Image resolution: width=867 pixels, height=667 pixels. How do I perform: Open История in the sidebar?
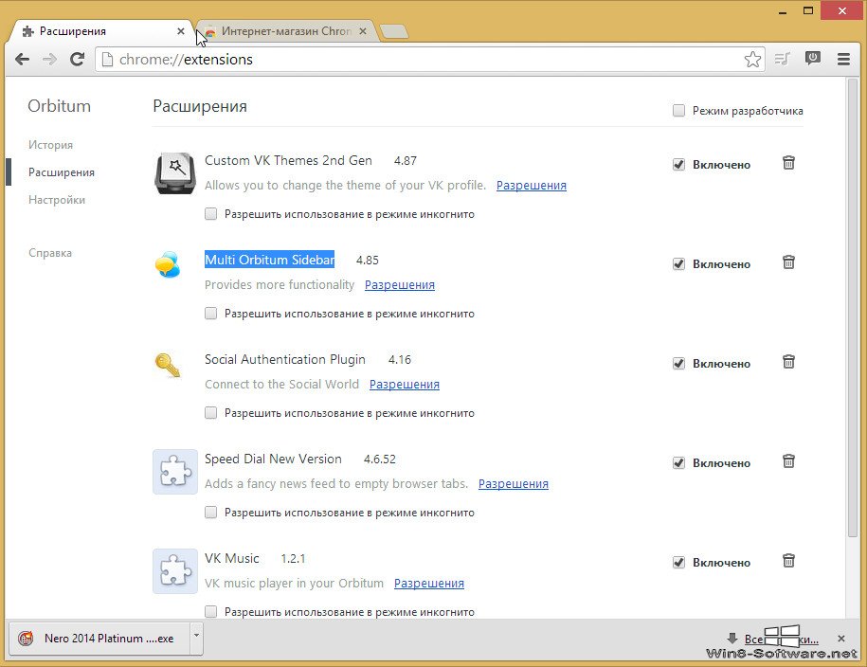(x=50, y=145)
